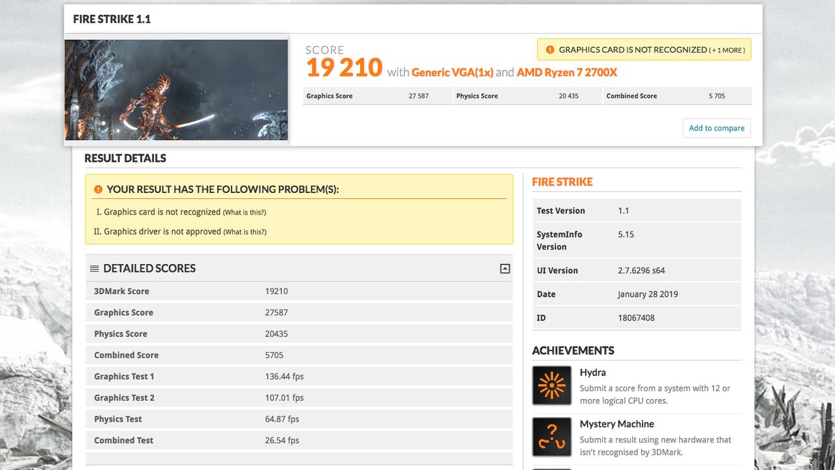Image resolution: width=835 pixels, height=470 pixels.
Task: Click the orange FIRE STRIKE section heading
Action: coord(562,183)
